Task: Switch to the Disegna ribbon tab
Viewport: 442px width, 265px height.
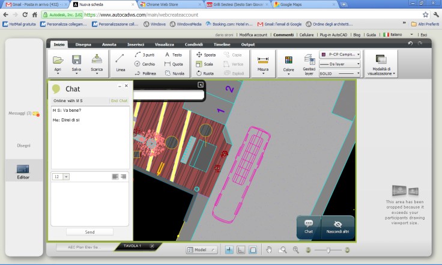Action: pos(83,44)
